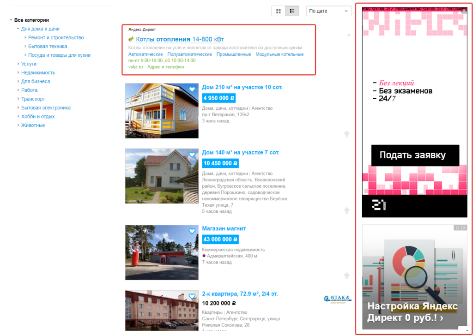Open the 'Настройка Яндекс Директ 0 руб.!' banner
This screenshot has width=473, height=335.
[x=414, y=277]
